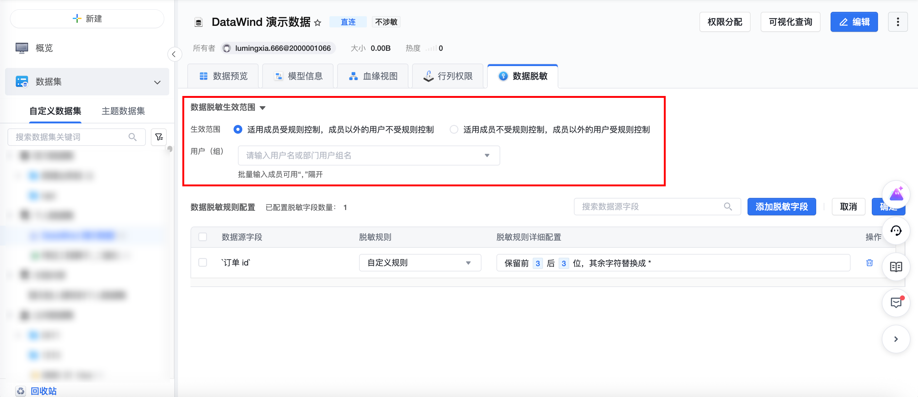Tick the 订单 id row checkbox
This screenshot has height=397, width=918.
pos(203,262)
